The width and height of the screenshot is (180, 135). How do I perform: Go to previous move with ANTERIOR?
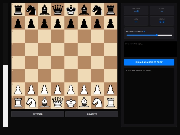pyautogui.click(x=38, y=114)
